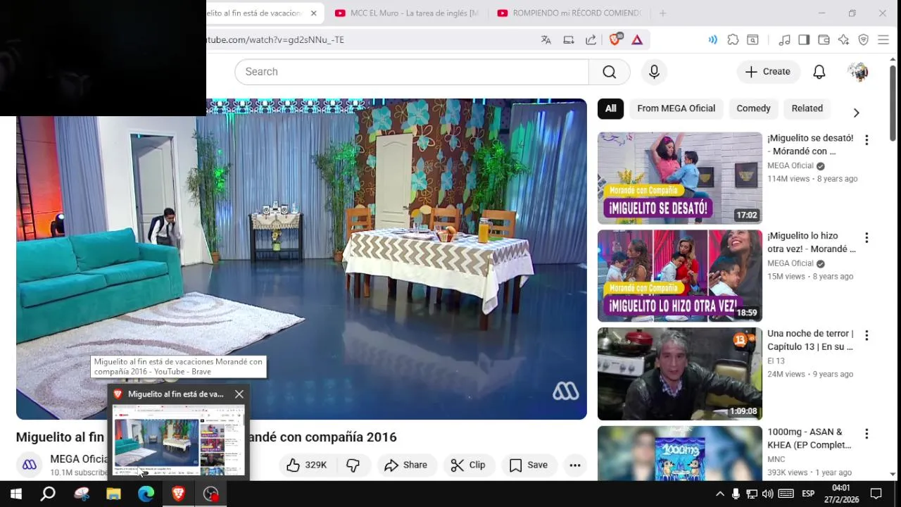Image resolution: width=901 pixels, height=507 pixels.
Task: Open options for ¡Miguelito lo hizo otra vez!
Action: [867, 238]
